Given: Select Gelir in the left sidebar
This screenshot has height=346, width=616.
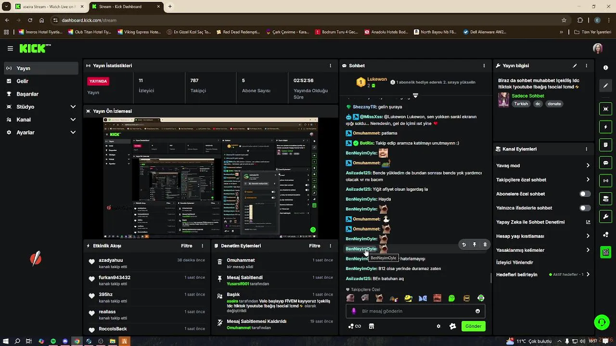Looking at the screenshot, I should tap(41, 81).
